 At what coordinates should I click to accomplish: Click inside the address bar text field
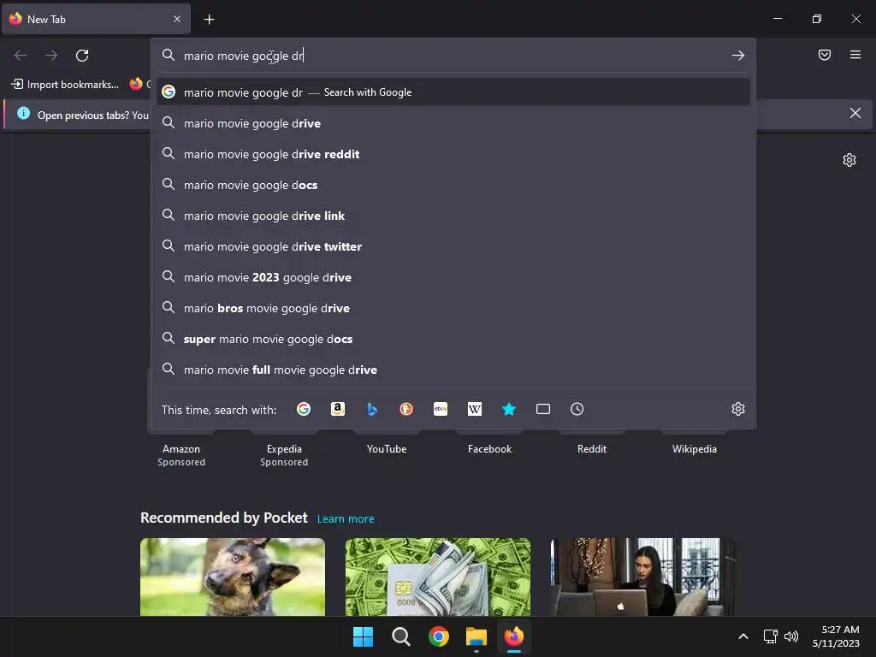pos(453,56)
